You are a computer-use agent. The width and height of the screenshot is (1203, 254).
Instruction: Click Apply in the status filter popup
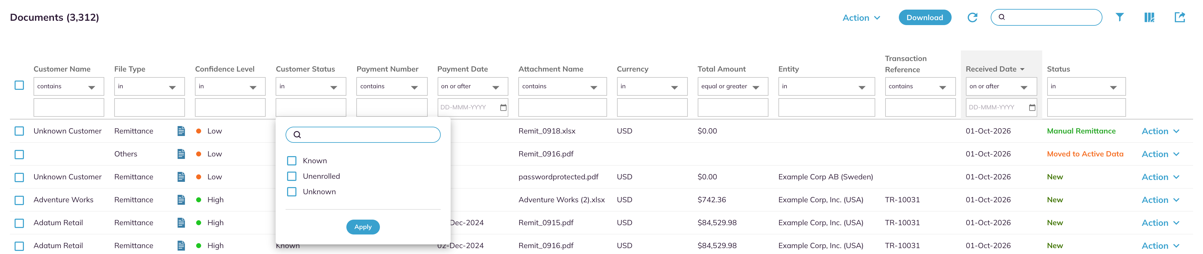[x=363, y=227]
